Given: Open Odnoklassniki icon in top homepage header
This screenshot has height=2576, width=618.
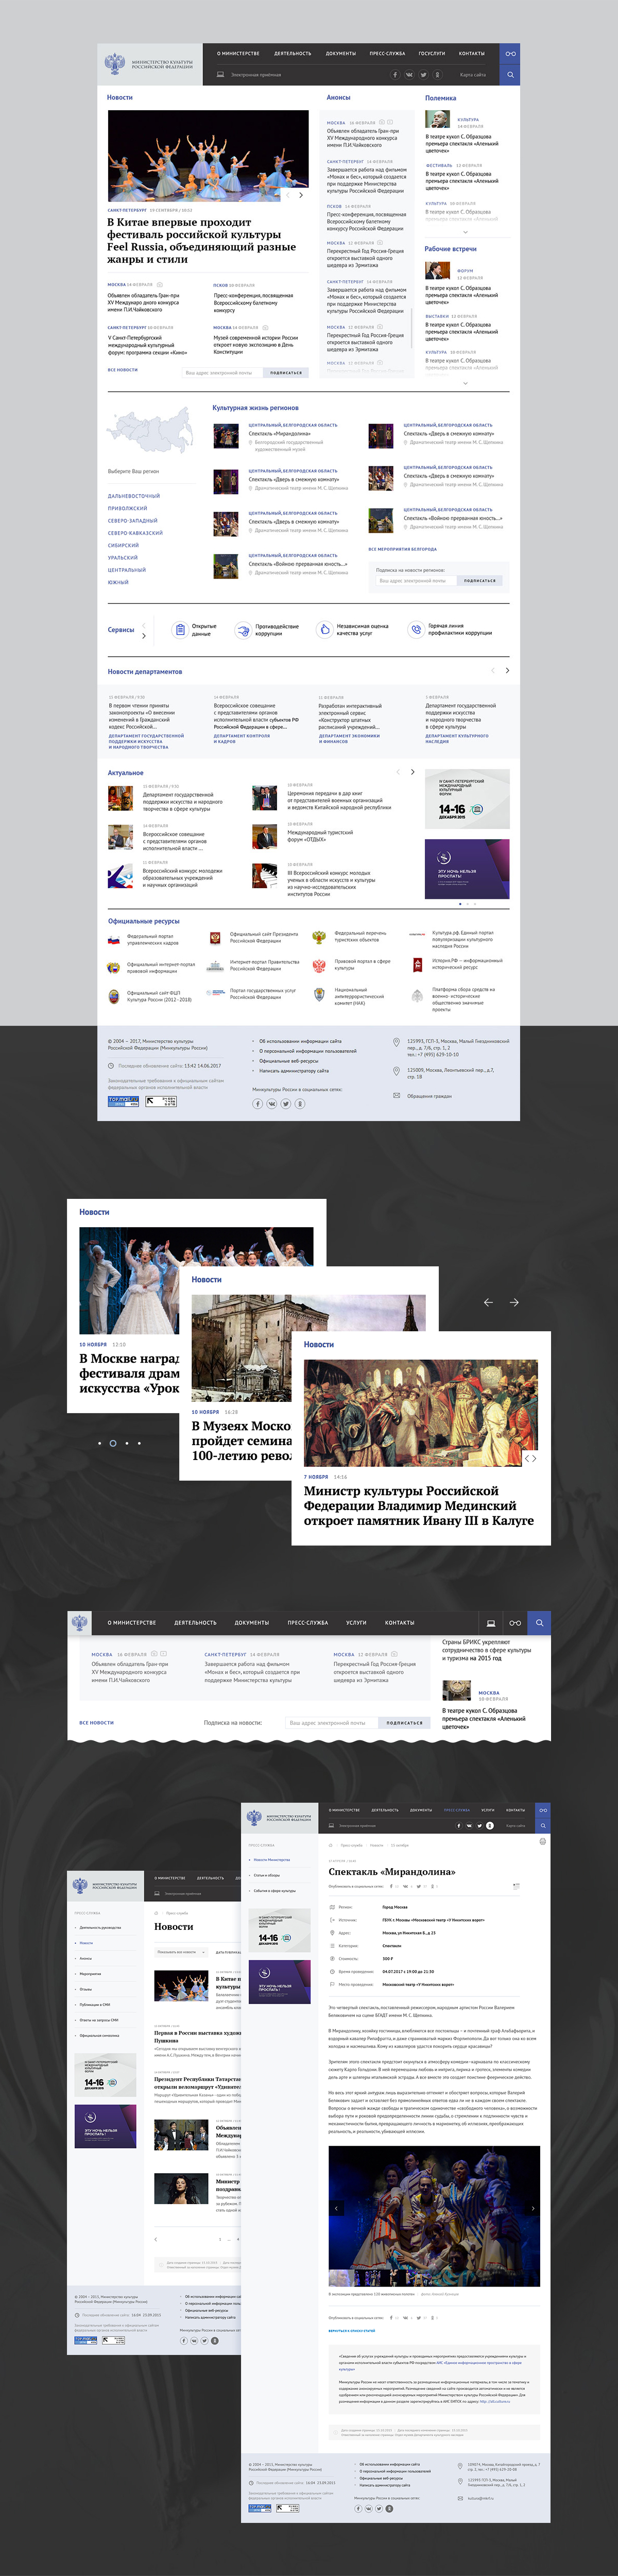Looking at the screenshot, I should (437, 75).
